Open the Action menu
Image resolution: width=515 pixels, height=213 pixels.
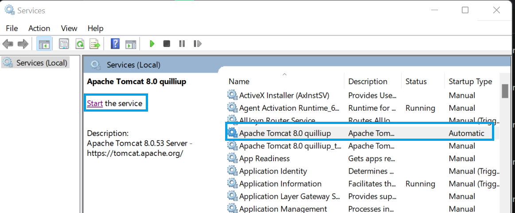tap(39, 28)
